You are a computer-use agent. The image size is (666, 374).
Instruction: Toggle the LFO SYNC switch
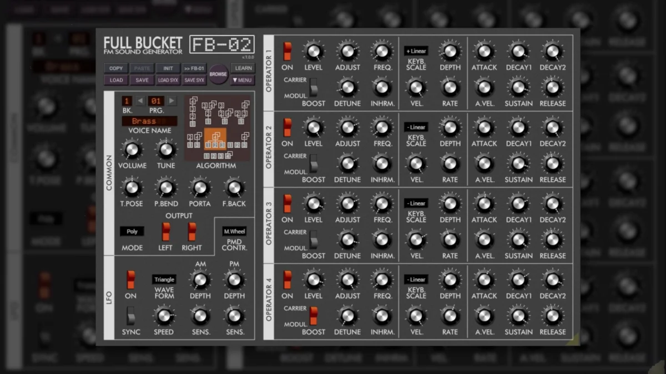pyautogui.click(x=130, y=316)
